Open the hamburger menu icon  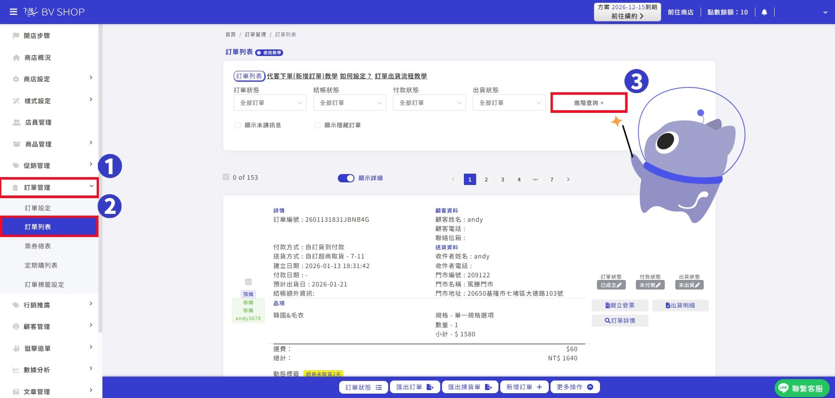point(14,12)
